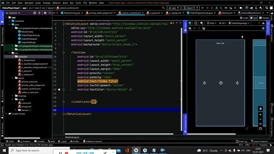
Task: Click the zoom to fit screen icon
Action: 260,128
